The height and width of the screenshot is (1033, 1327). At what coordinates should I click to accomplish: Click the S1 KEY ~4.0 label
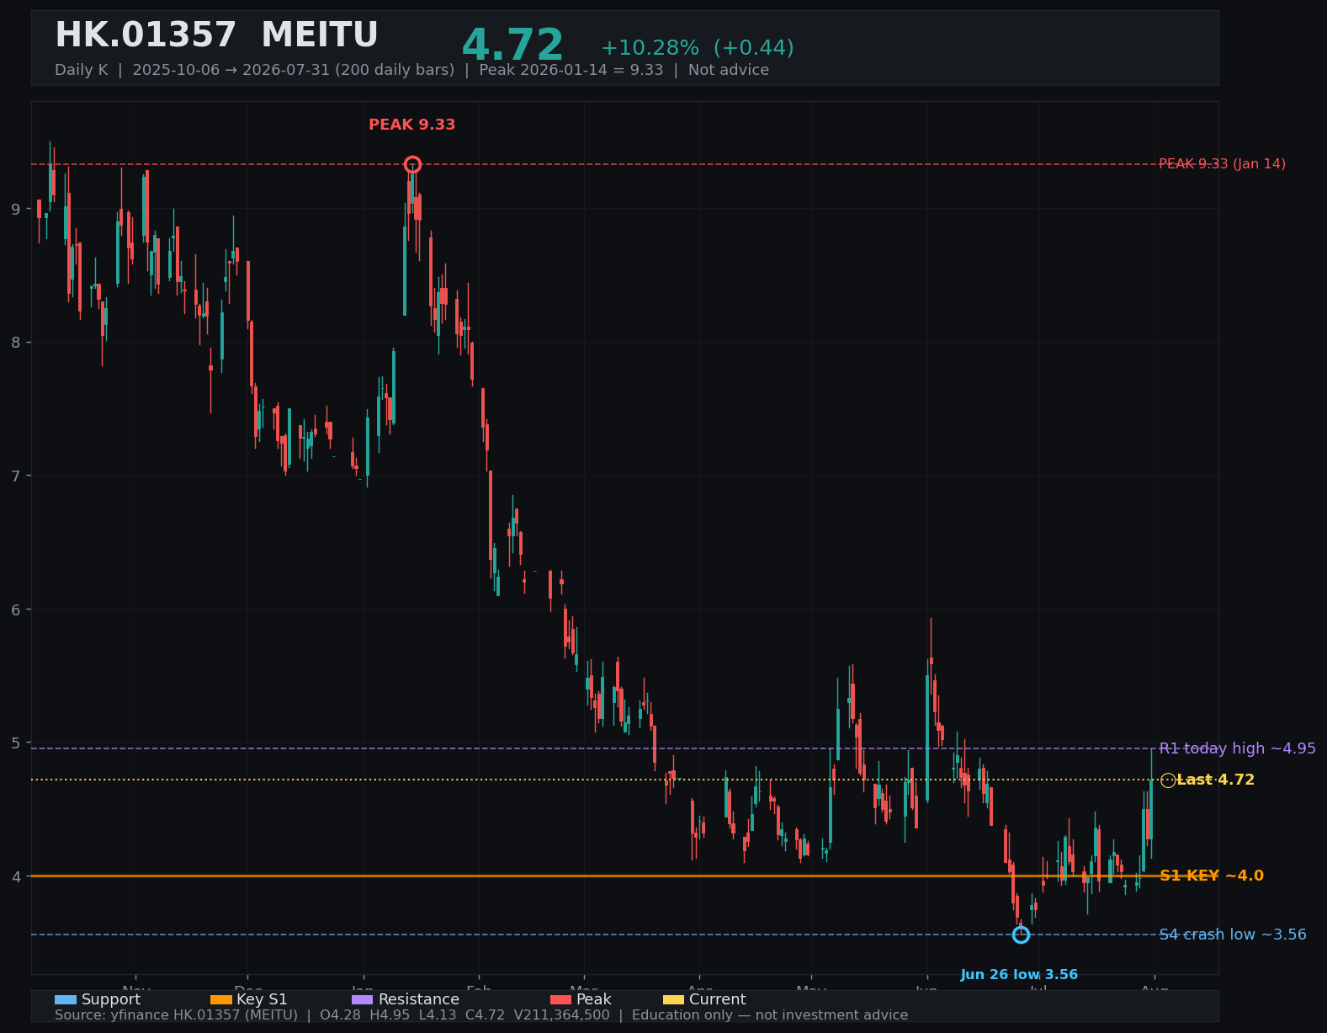click(x=1212, y=876)
